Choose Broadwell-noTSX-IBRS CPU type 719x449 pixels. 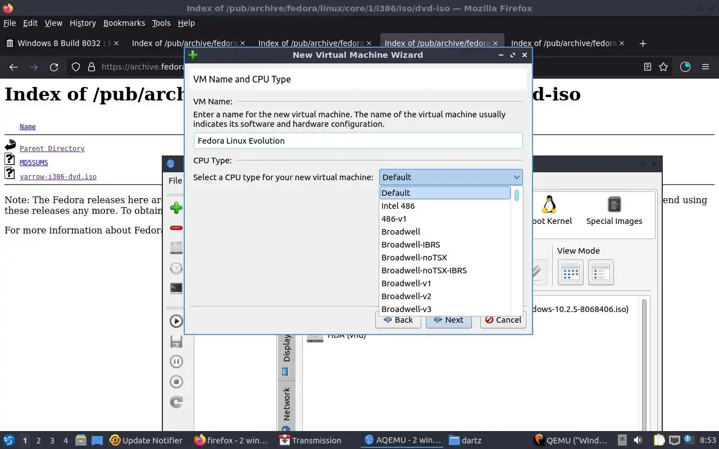tap(445, 271)
